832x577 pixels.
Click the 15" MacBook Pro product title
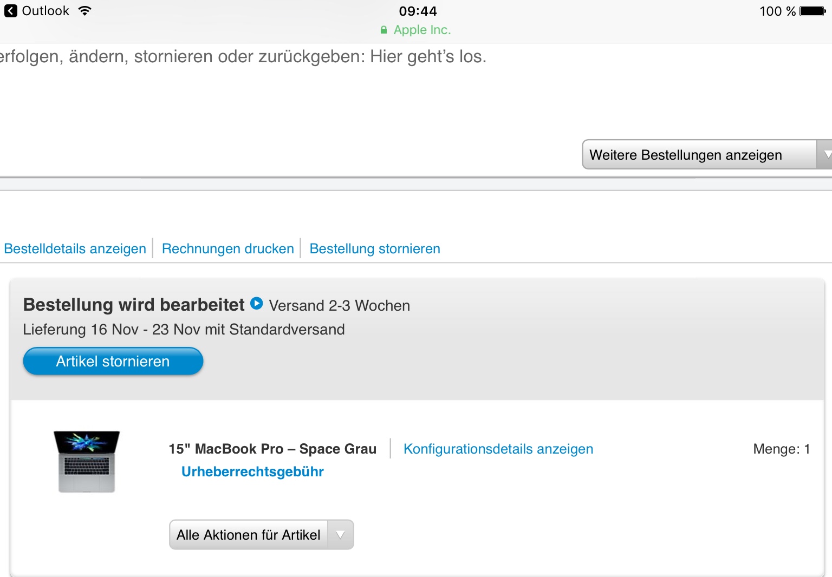(x=272, y=449)
